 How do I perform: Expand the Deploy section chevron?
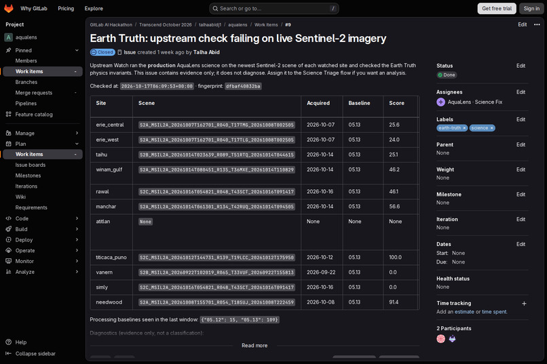point(77,240)
